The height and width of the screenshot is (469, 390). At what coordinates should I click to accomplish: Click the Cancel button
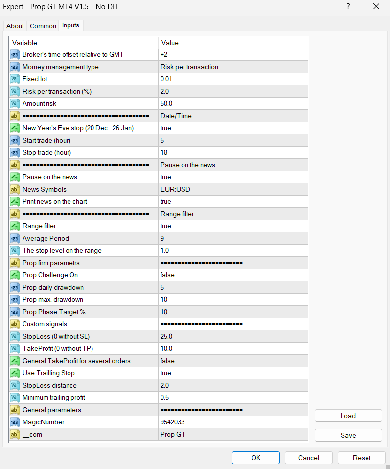coord(309,458)
